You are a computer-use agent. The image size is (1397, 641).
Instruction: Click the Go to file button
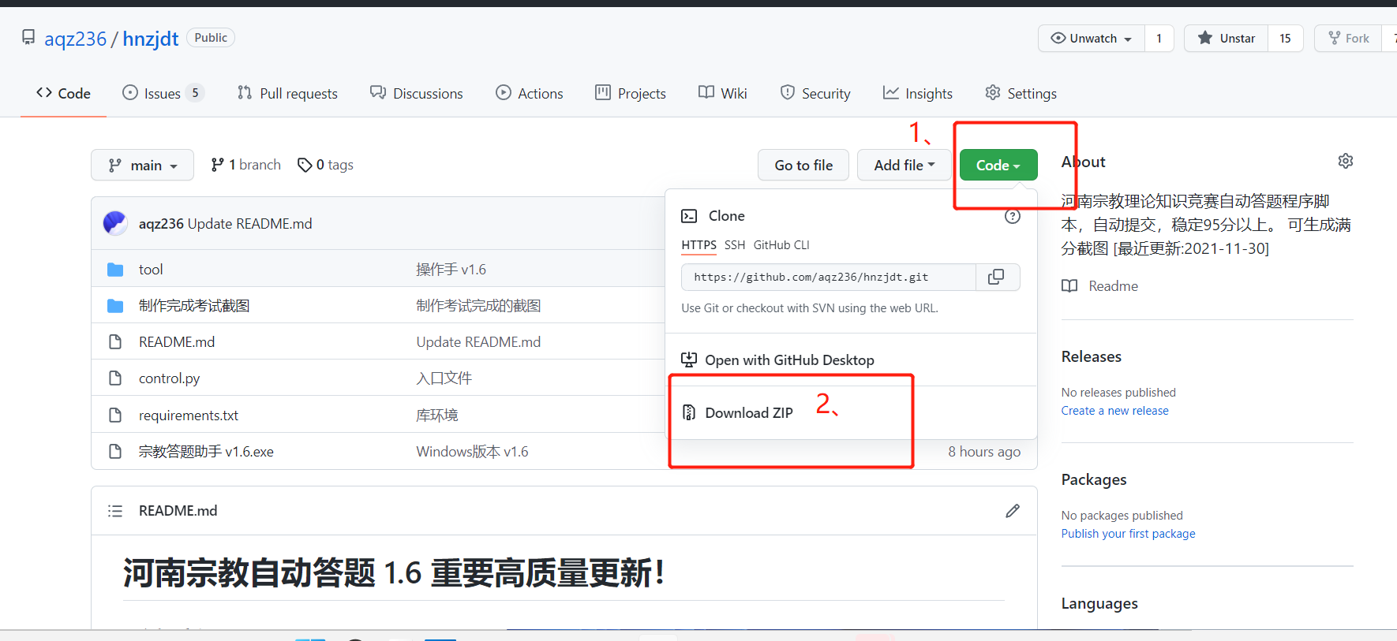(x=803, y=165)
